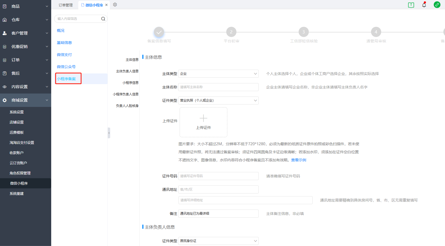Open 店铺设置 submenu item

[17, 122]
